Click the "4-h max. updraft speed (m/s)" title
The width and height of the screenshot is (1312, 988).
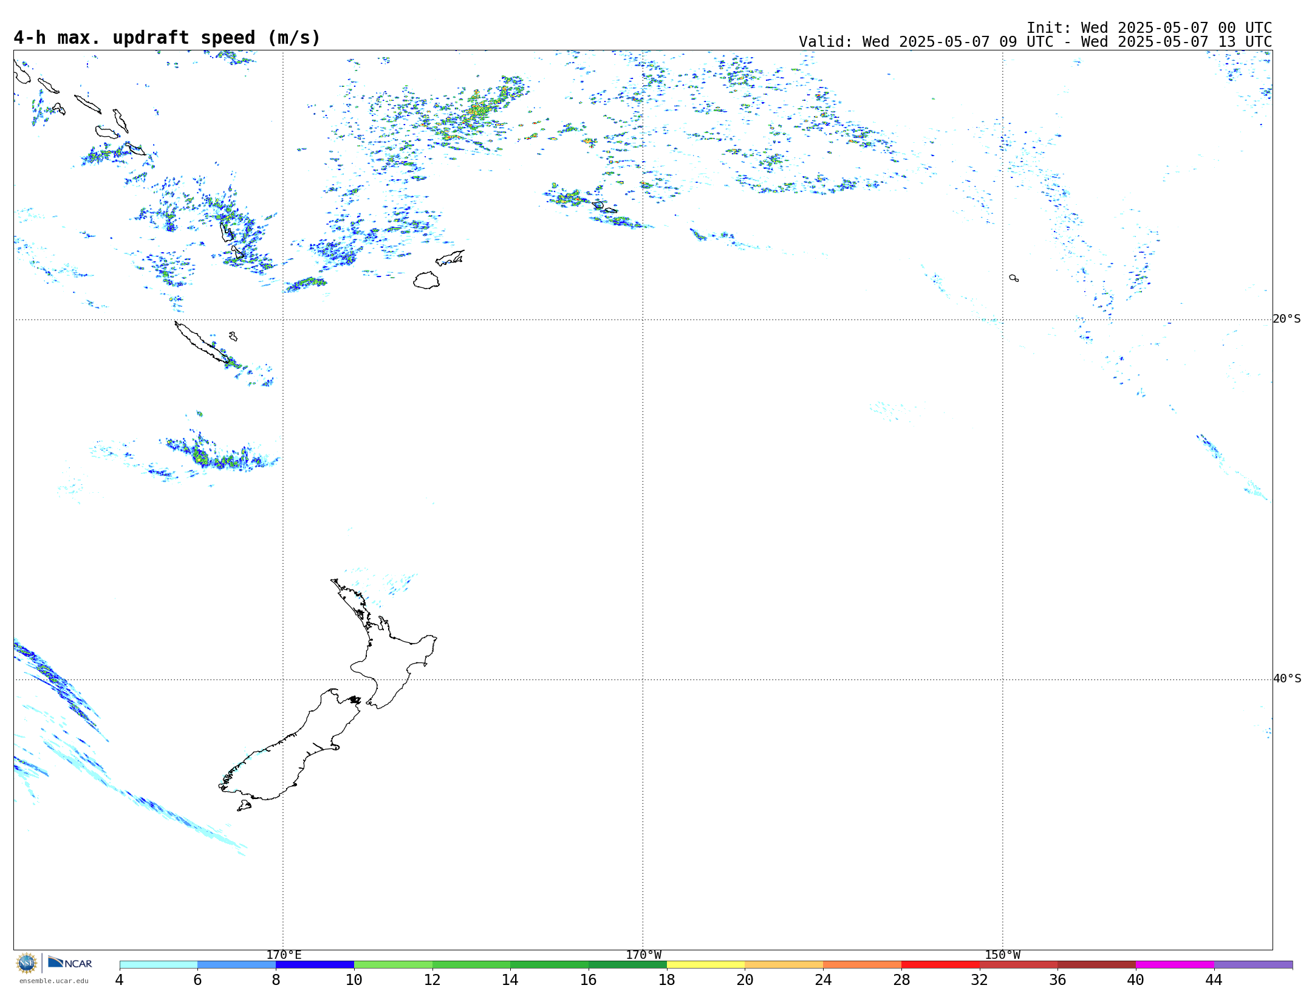tap(167, 38)
